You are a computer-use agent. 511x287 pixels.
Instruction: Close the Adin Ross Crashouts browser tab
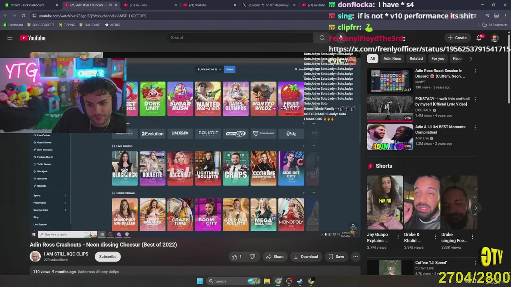117,5
